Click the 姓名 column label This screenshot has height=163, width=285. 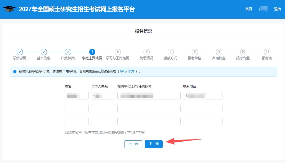pyautogui.click(x=68, y=86)
